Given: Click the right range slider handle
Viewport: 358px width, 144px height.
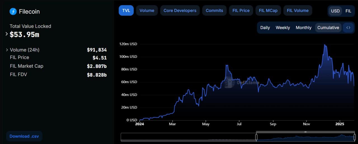Looking at the screenshot, I should 355,137.
